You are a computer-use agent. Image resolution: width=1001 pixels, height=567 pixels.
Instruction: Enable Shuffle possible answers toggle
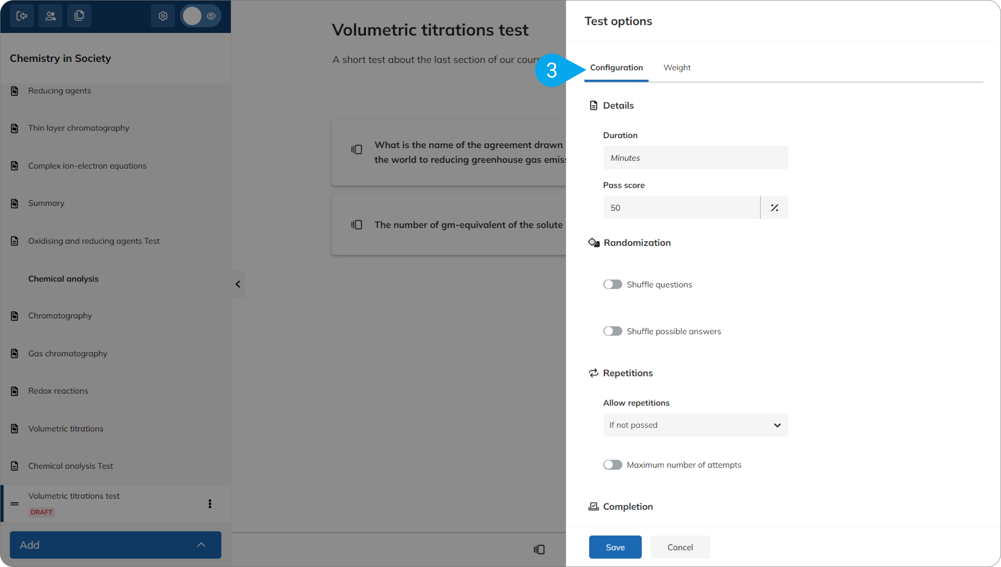coord(613,331)
